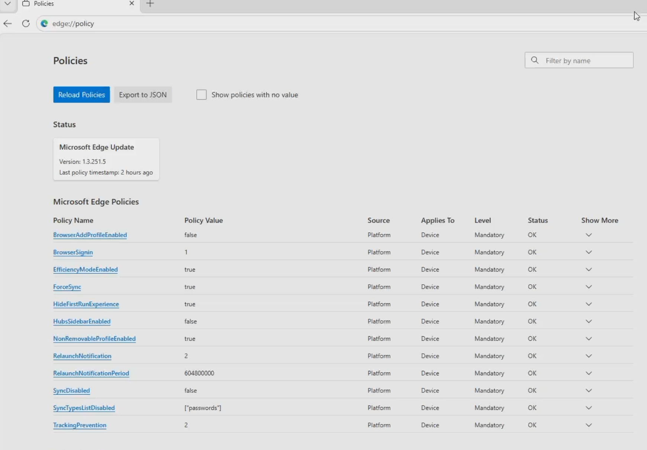Enable Show policies with no value checkbox
The height and width of the screenshot is (450, 647).
click(x=201, y=95)
